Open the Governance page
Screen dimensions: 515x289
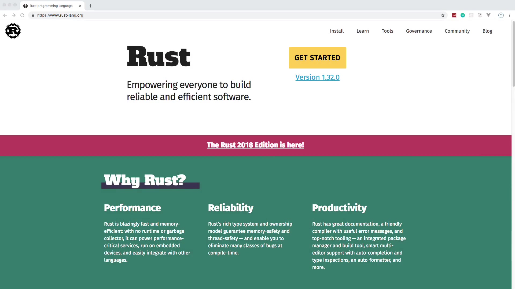pos(419,31)
